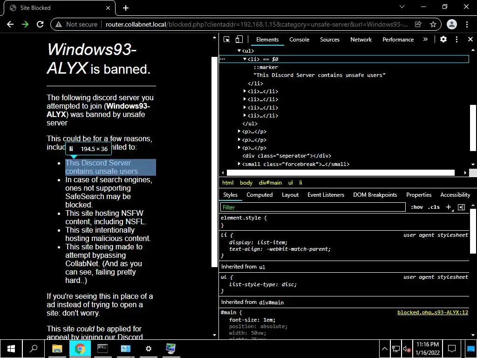Viewport: 477px width, 358px height.
Task: Click div#main in the breadcrumb bar
Action: pyautogui.click(x=270, y=183)
